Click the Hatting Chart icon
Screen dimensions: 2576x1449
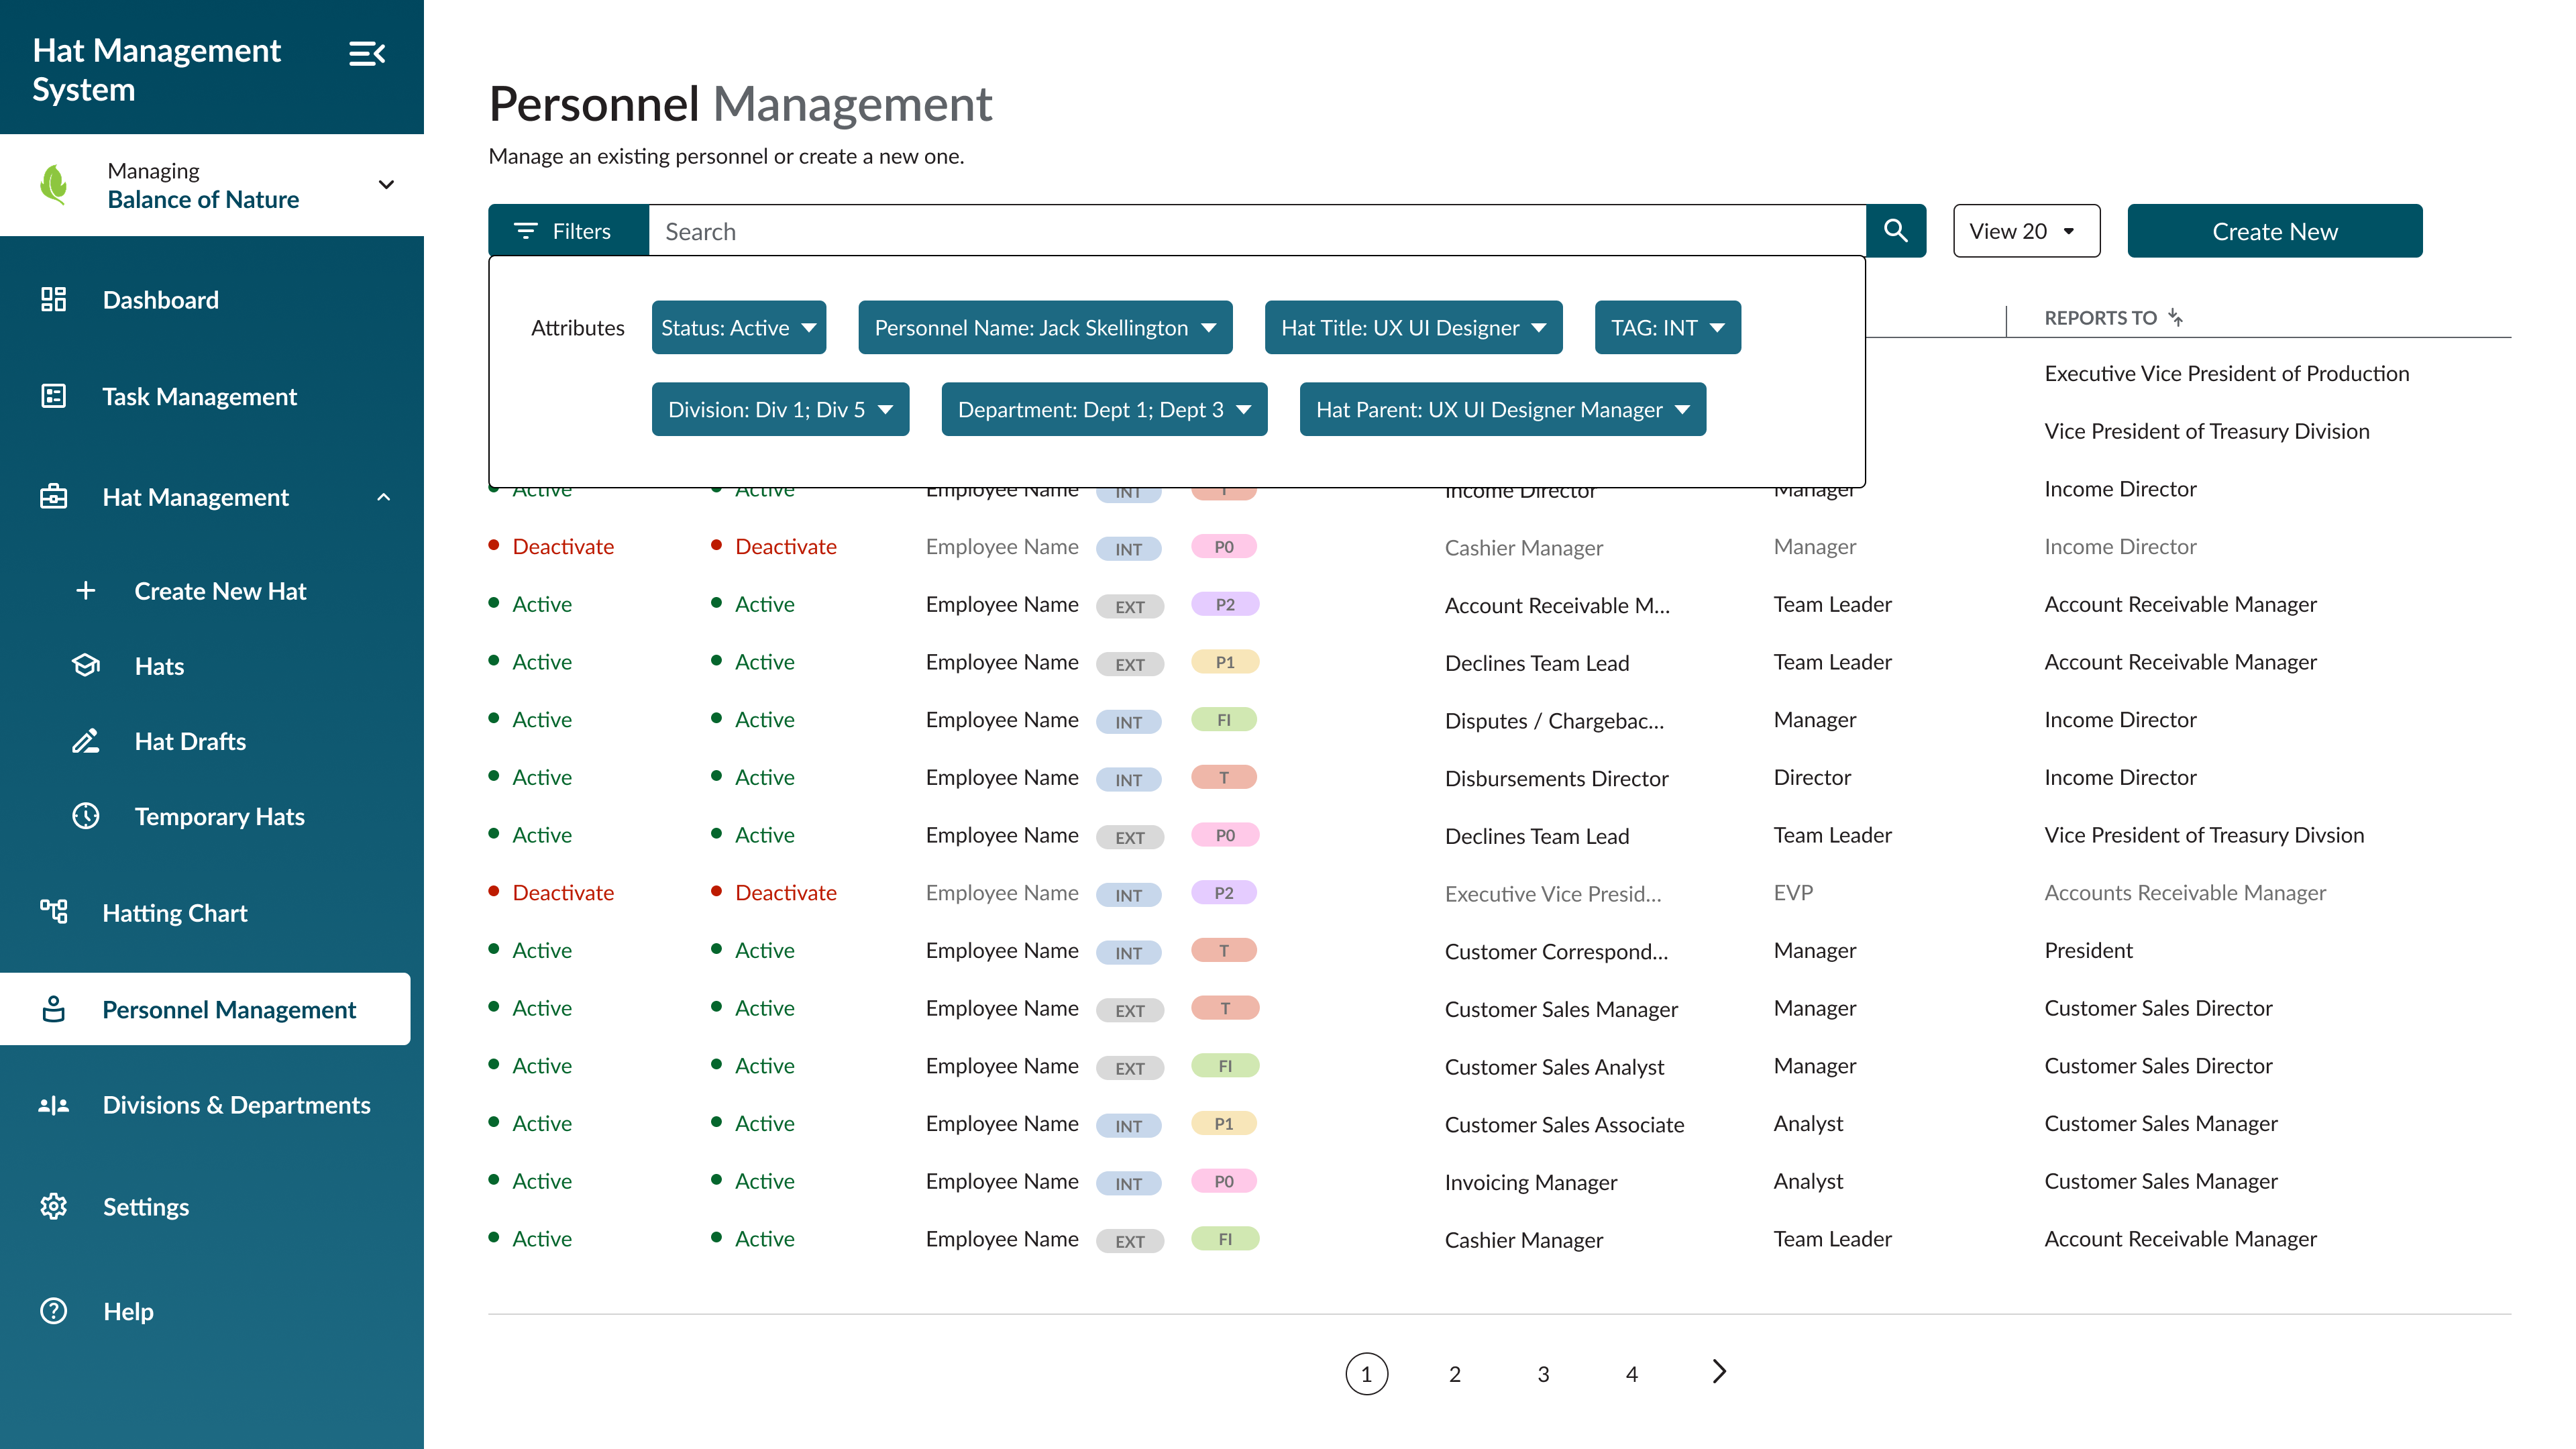point(54,912)
